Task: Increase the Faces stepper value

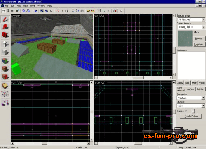Action: [193, 110]
